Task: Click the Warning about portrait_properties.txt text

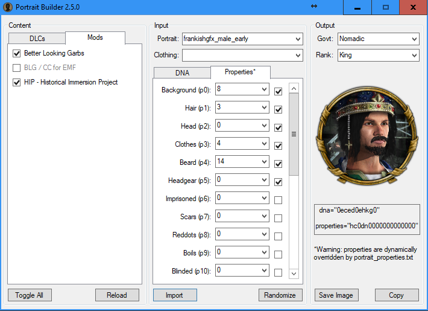Action: [x=365, y=254]
